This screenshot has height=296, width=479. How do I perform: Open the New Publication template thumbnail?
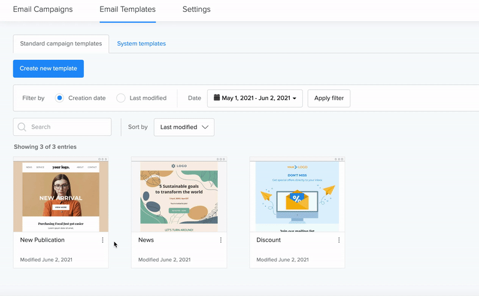[60, 196]
